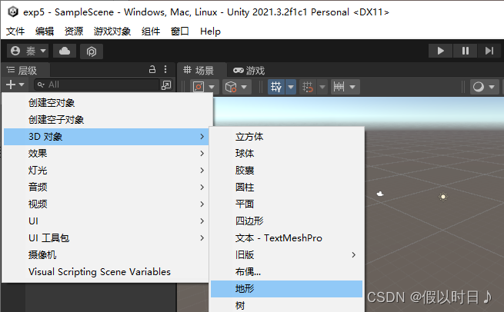The height and width of the screenshot is (312, 504).
Task: Switch to the 游戏 game tab
Action: click(249, 70)
